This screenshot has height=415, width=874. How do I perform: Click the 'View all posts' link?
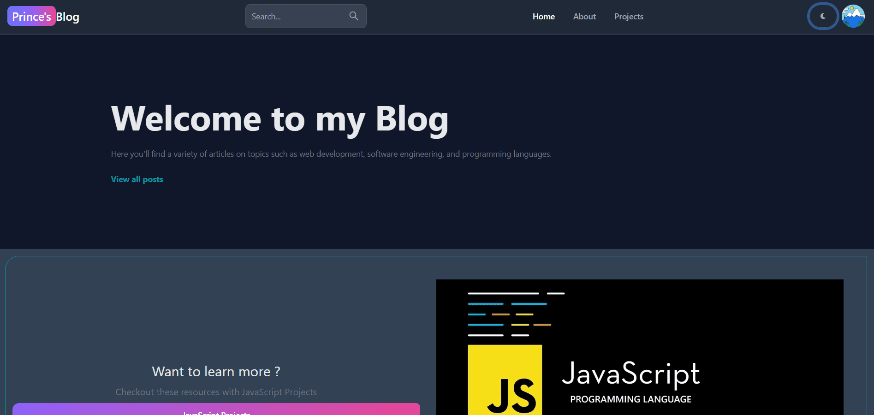tap(137, 179)
